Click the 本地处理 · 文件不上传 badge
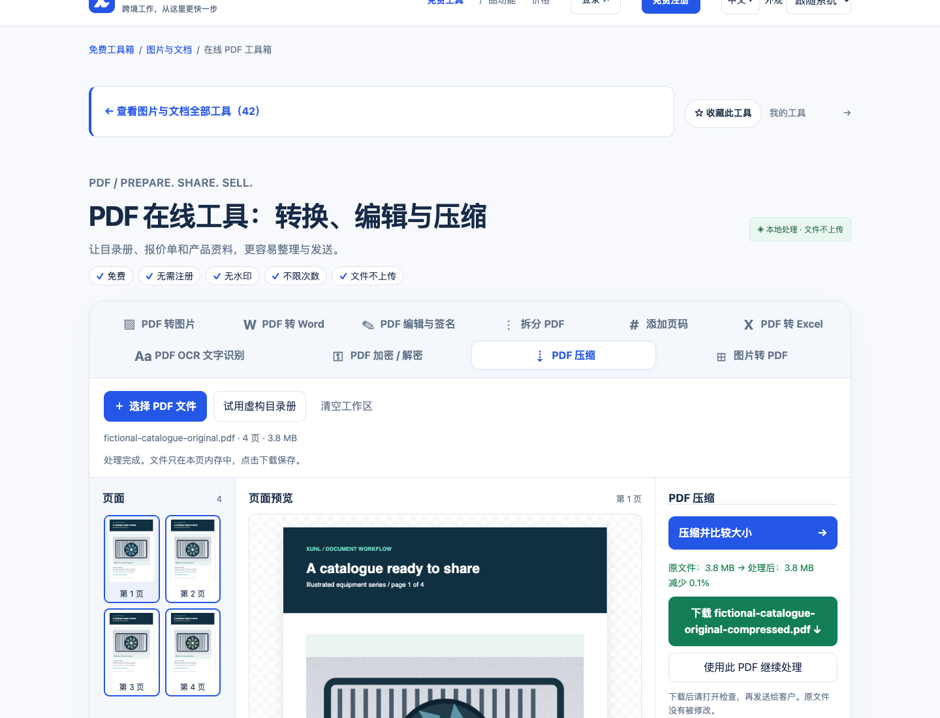 [x=800, y=230]
